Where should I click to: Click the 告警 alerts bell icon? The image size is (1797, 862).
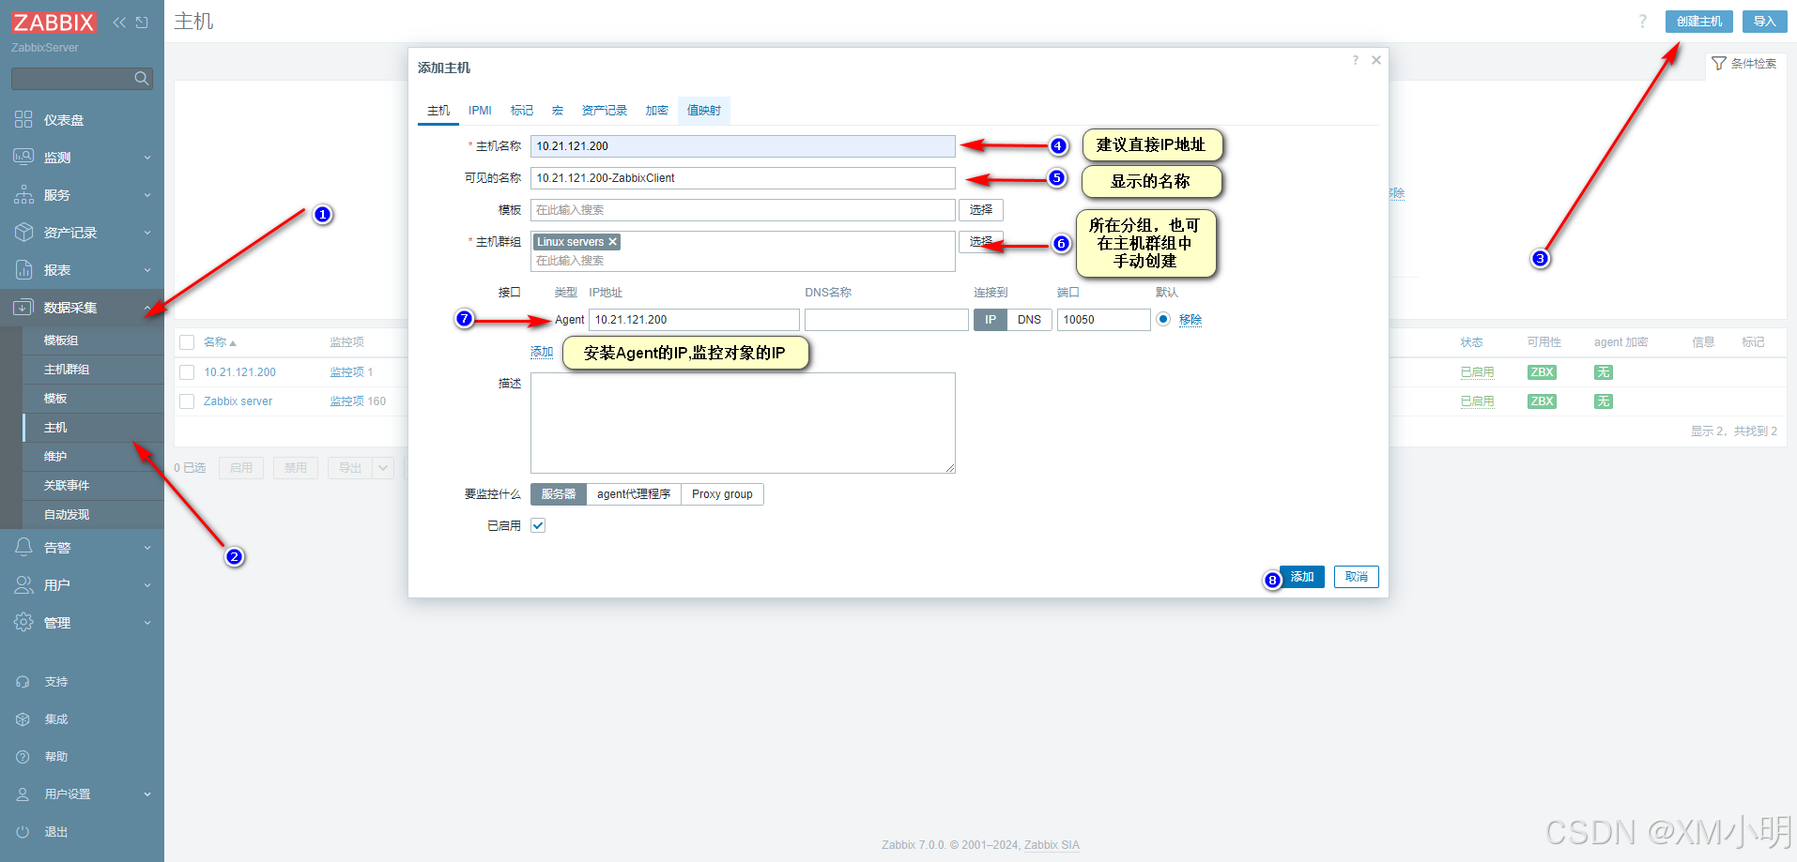pyautogui.click(x=23, y=547)
